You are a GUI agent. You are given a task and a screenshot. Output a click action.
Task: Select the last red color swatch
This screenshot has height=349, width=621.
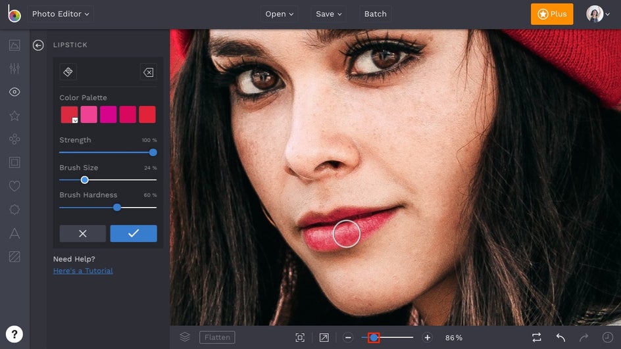click(147, 114)
